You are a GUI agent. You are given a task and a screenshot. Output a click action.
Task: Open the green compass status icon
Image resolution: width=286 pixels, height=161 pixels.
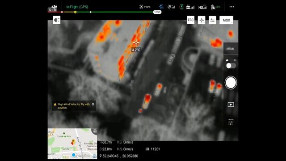pyautogui.click(x=181, y=7)
